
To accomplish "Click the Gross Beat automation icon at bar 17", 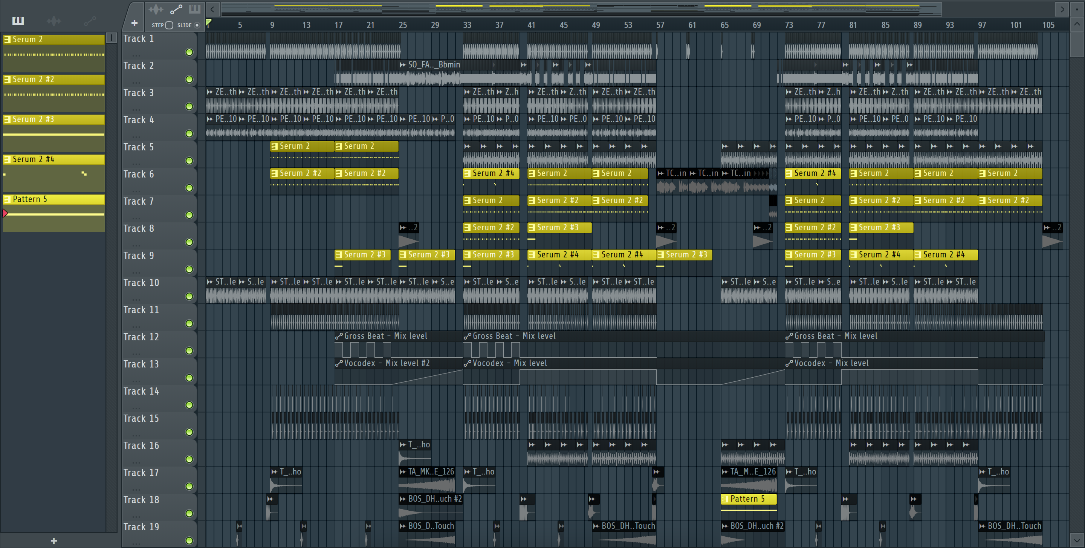I will pos(339,336).
